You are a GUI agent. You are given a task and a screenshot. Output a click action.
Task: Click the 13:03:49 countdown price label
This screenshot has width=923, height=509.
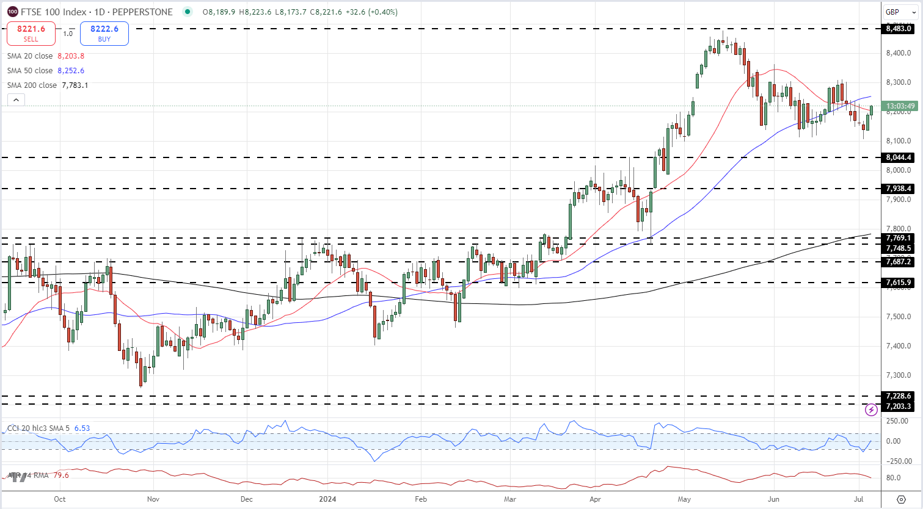click(x=900, y=106)
